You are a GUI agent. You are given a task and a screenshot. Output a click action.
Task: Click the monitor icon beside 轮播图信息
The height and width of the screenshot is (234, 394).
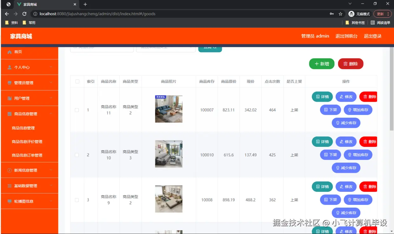point(10,201)
